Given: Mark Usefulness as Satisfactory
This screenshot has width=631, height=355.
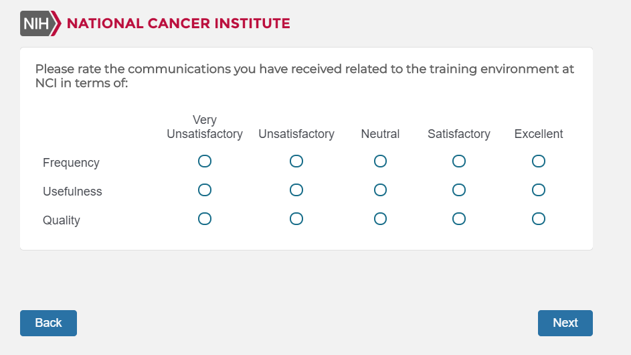Looking at the screenshot, I should coord(459,190).
